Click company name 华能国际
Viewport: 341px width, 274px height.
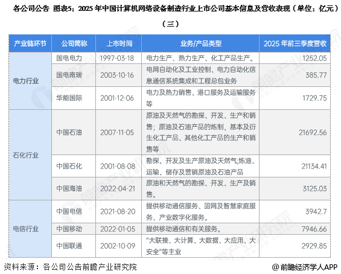click(x=69, y=98)
